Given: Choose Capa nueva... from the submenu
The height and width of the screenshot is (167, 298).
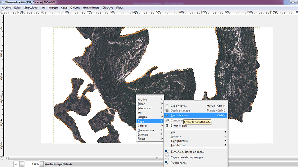Looking at the screenshot, I should 196,106.
